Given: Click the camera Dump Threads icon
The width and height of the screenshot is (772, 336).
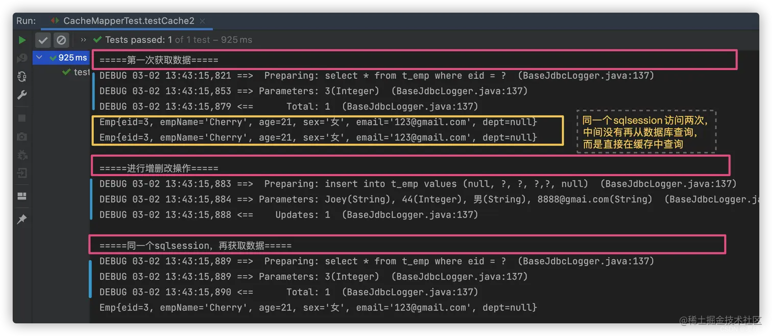Looking at the screenshot, I should pos(22,136).
